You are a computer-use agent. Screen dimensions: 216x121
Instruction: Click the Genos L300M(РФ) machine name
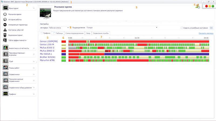pos(49,41)
